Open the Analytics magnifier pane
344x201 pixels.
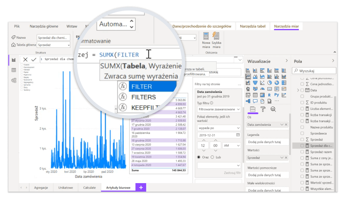click(273, 109)
